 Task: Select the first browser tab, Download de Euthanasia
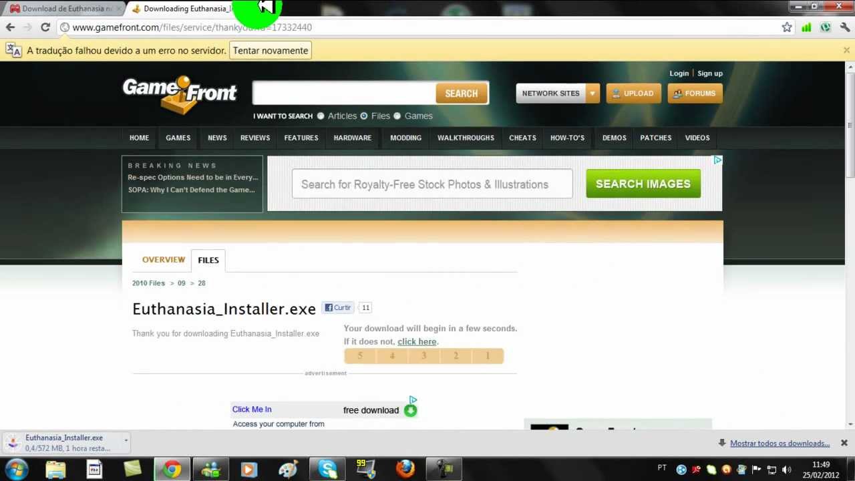(64, 9)
